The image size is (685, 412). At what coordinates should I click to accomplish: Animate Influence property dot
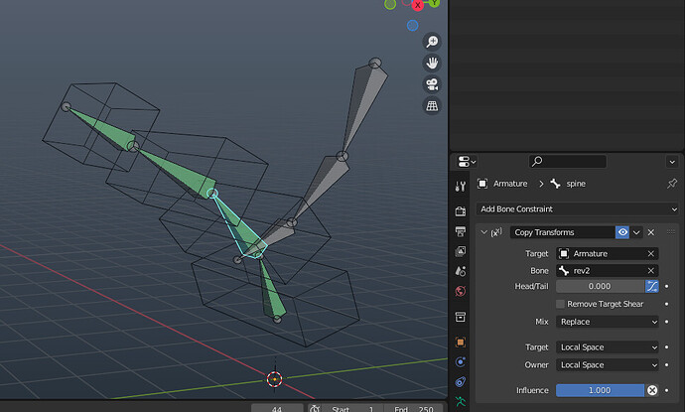(x=667, y=390)
